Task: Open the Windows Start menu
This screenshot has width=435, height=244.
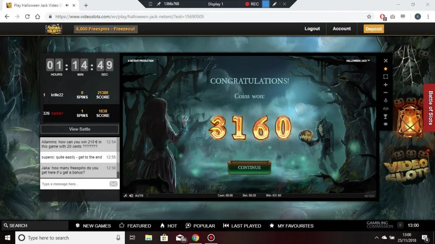Action: (x=7, y=237)
